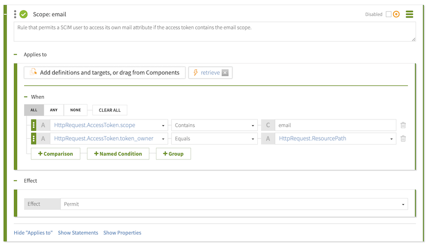The width and height of the screenshot is (428, 247).
Task: Delete the scope Contains email comparison row
Action: point(403,126)
